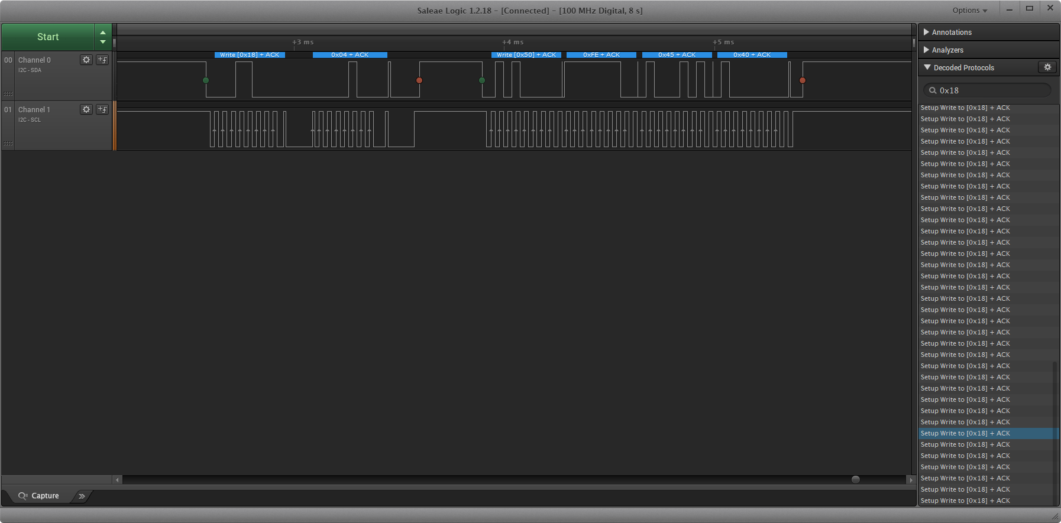
Task: Click the Channel 0 label
Action: click(x=34, y=60)
